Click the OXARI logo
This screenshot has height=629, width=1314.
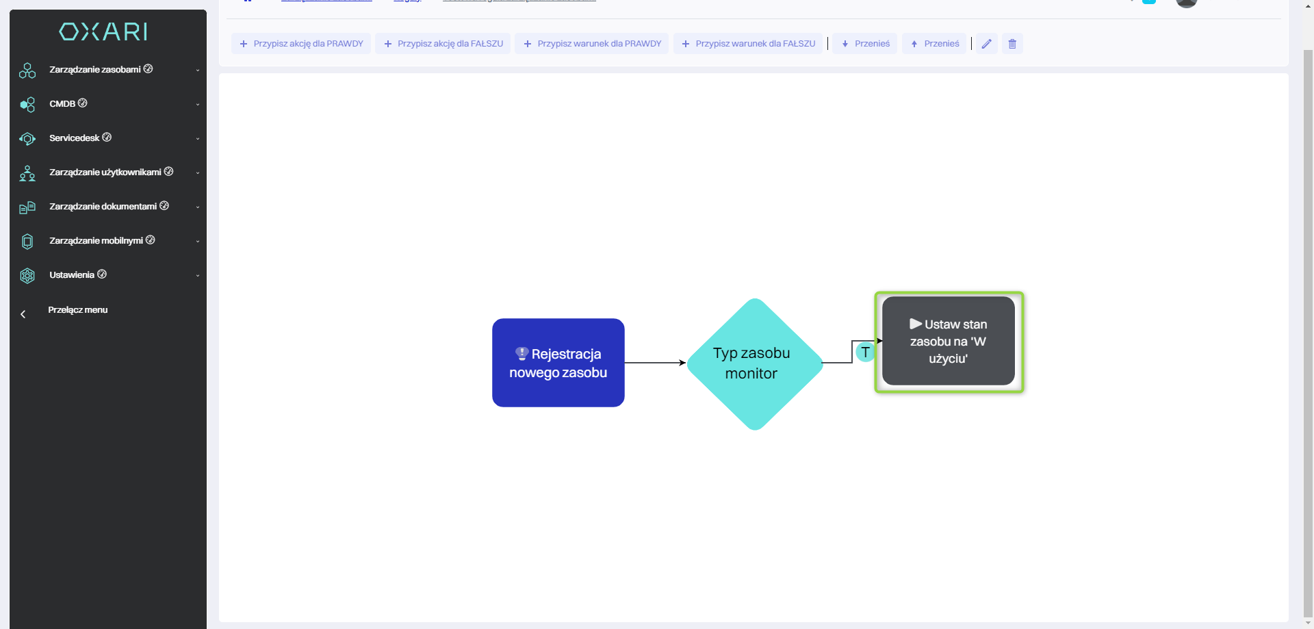coord(103,31)
